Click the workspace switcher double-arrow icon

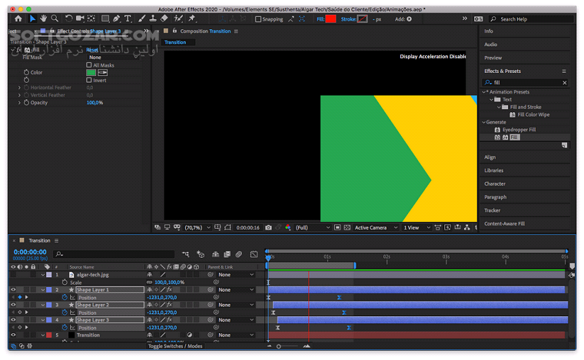[465, 18]
